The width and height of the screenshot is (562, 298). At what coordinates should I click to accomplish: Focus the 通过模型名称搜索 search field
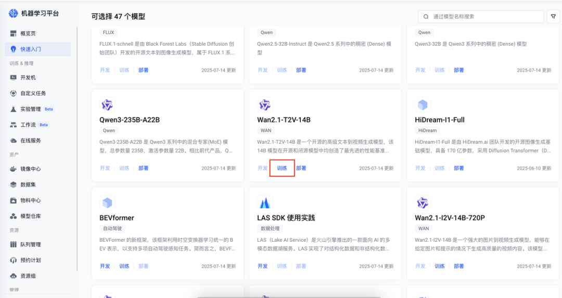[481, 17]
